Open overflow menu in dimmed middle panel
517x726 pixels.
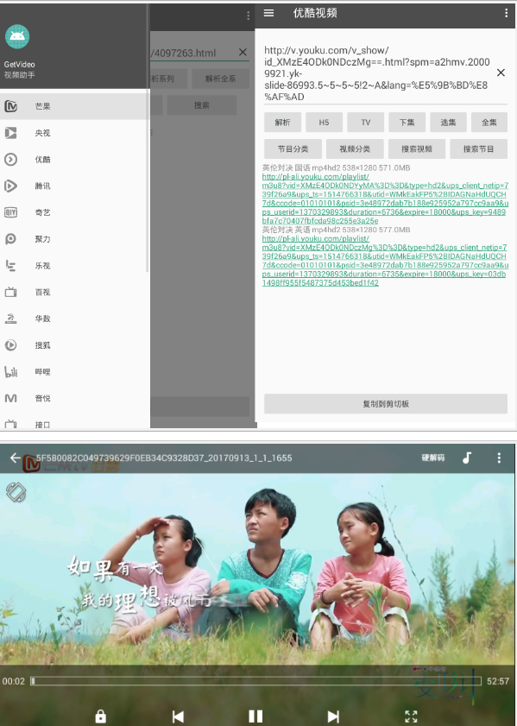248,16
